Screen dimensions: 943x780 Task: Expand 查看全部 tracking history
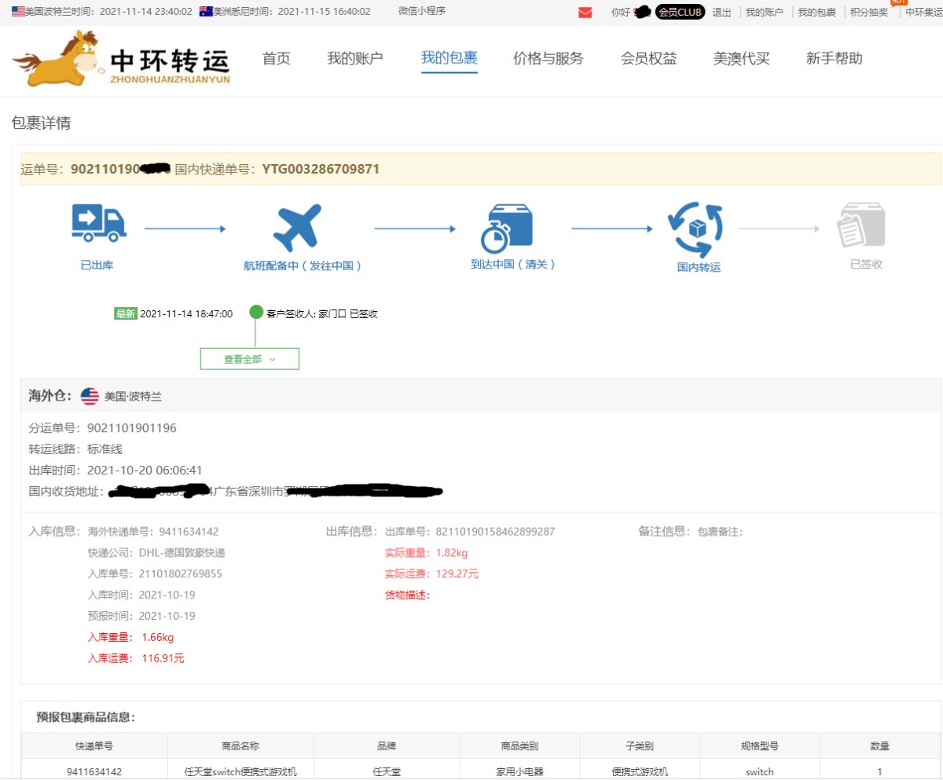click(250, 358)
